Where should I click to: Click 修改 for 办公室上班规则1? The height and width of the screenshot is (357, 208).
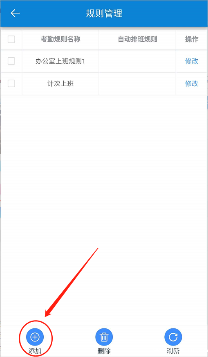point(192,61)
